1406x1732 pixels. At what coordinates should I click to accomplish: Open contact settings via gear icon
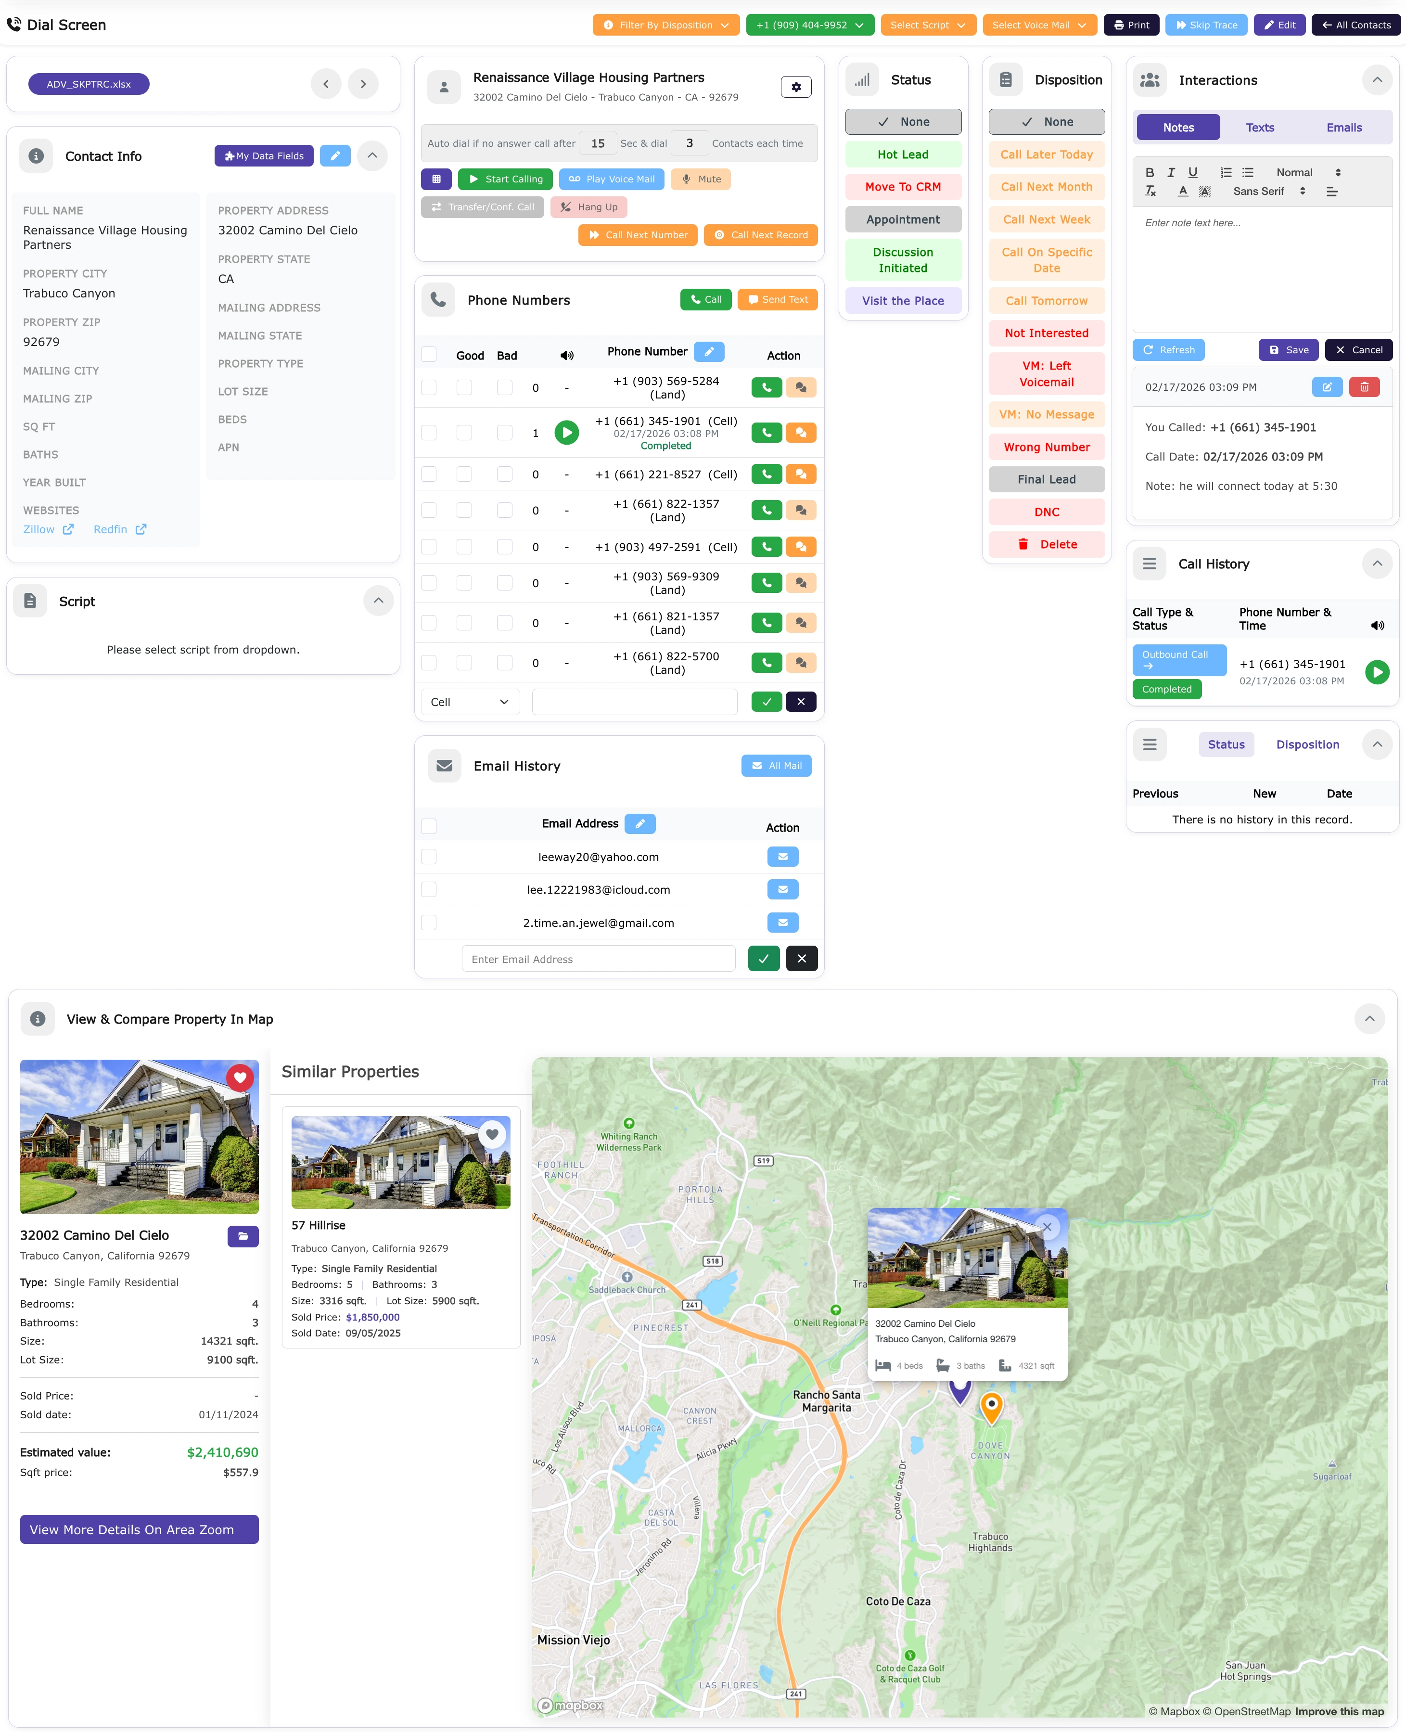[796, 87]
